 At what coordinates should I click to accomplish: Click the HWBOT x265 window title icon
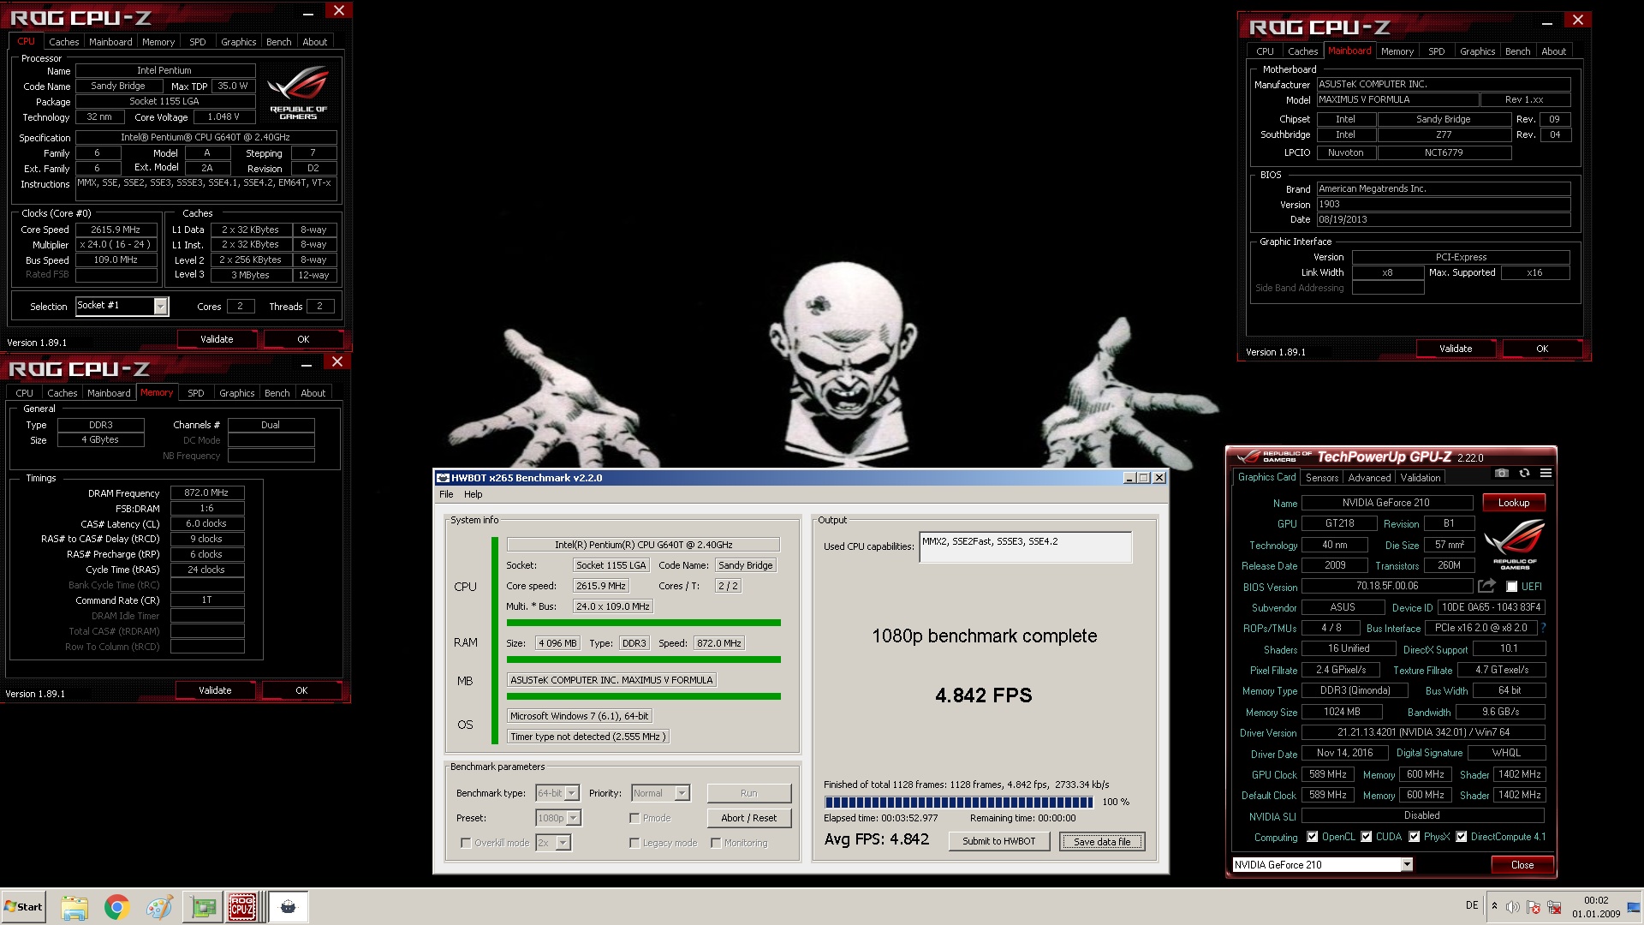[x=443, y=478]
